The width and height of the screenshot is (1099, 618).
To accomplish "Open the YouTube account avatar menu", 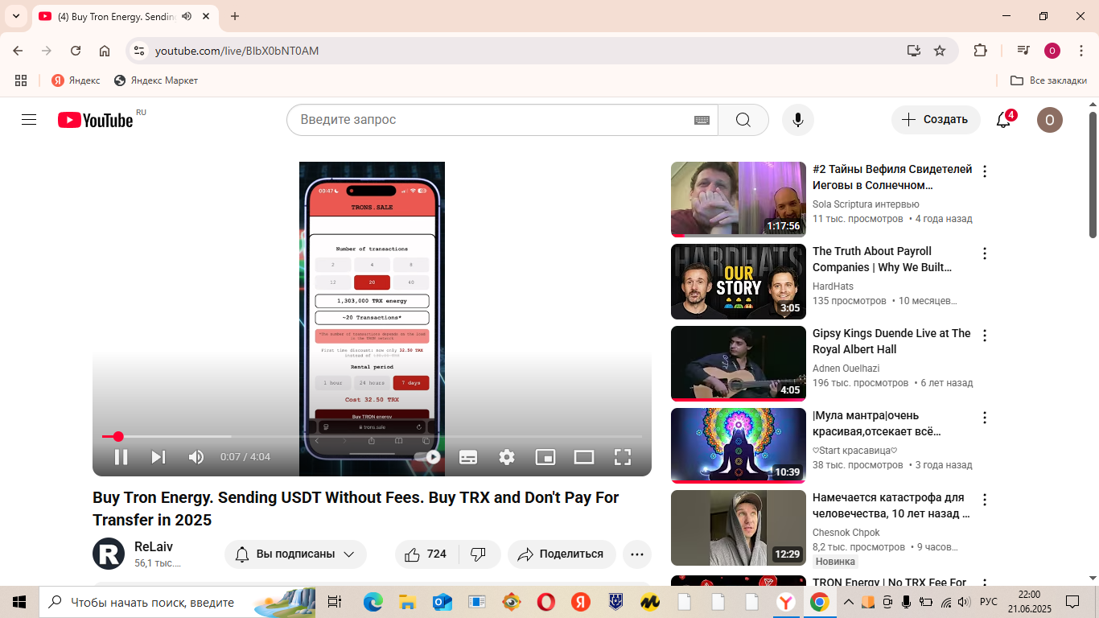I will tap(1050, 120).
